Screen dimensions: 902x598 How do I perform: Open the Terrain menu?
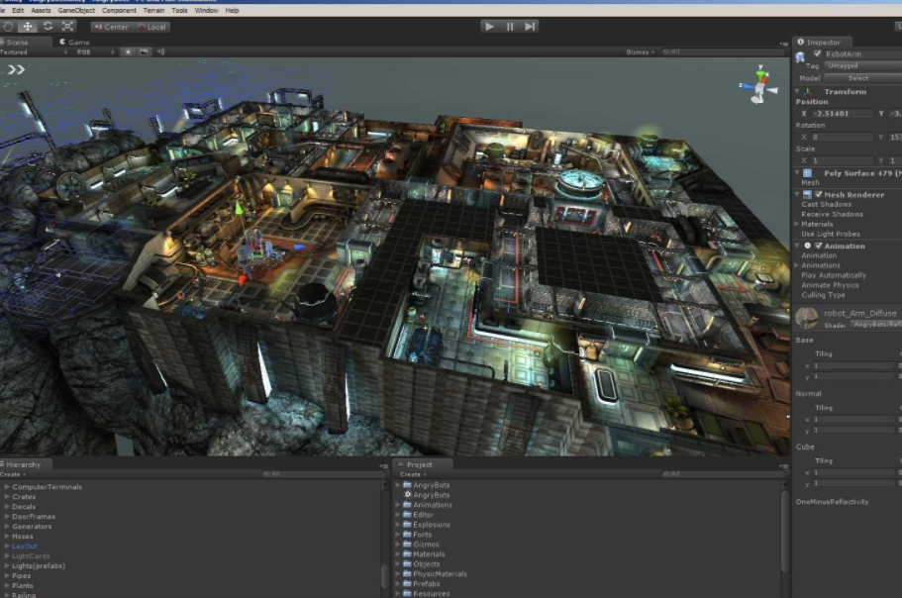tap(153, 10)
